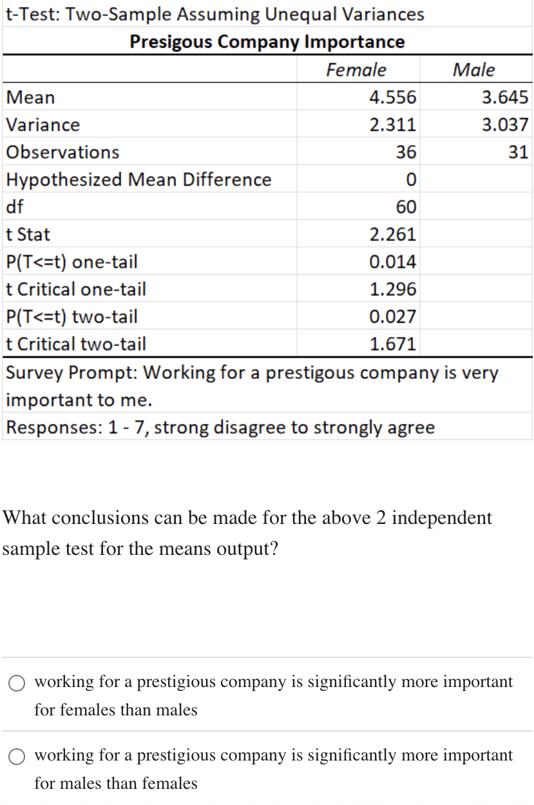Click the Female mean value 4.556
The image size is (534, 805).
tap(392, 97)
